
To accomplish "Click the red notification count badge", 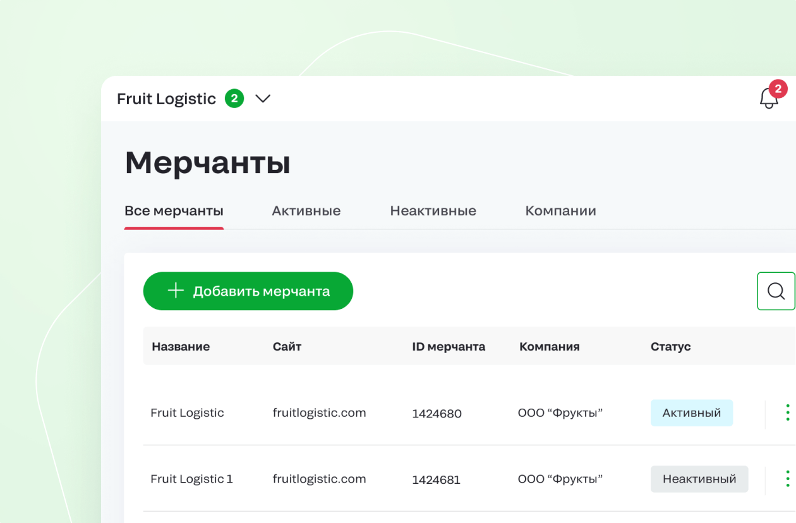I will (778, 89).
